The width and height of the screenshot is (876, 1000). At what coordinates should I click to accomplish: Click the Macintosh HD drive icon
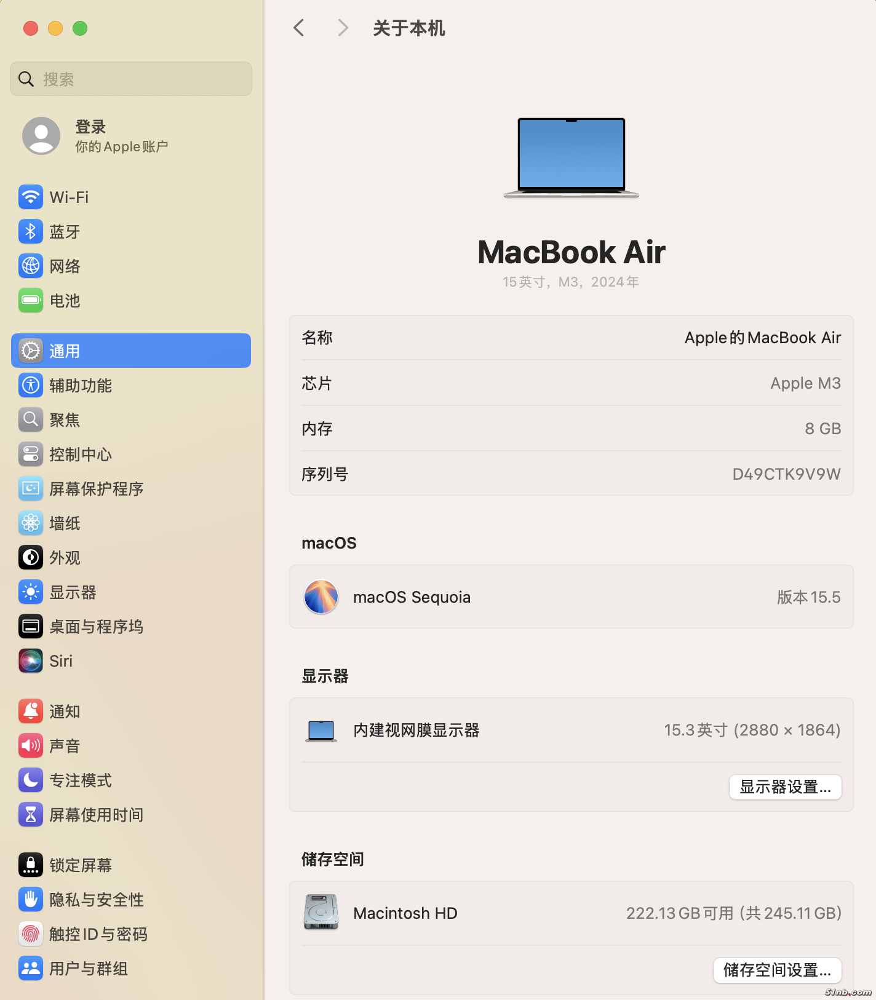click(x=321, y=912)
